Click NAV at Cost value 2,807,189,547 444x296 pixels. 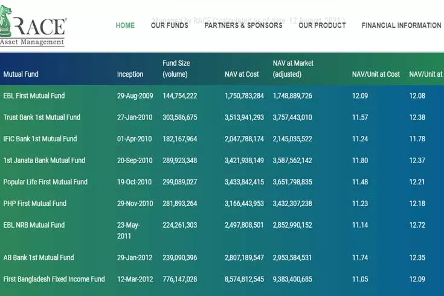click(x=244, y=257)
